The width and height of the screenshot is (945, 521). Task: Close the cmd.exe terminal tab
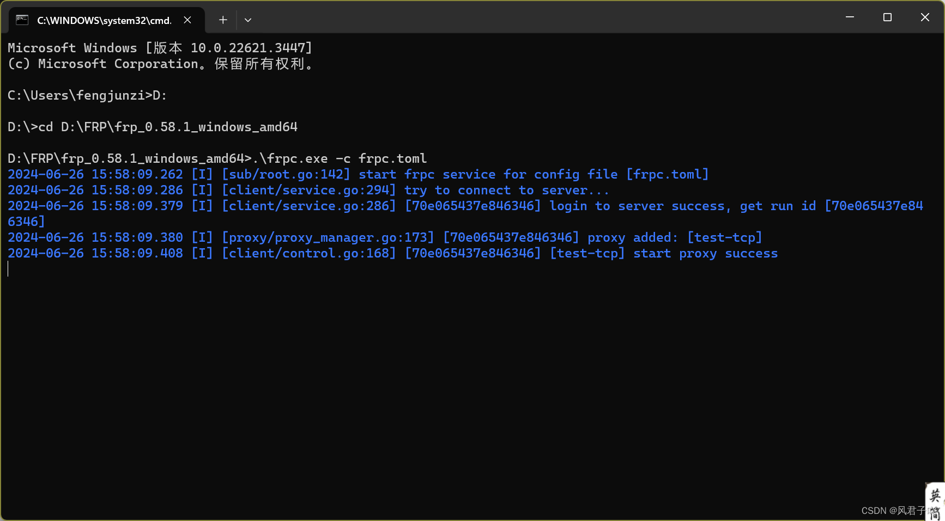pos(187,20)
